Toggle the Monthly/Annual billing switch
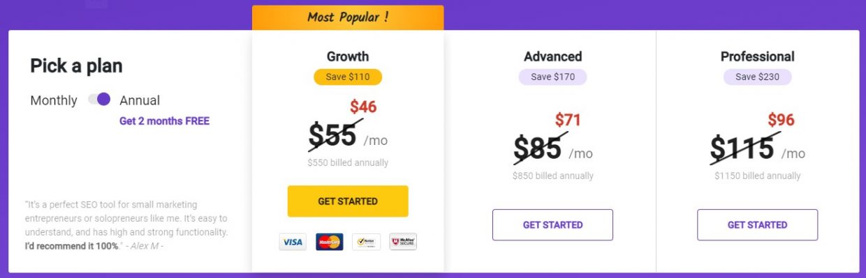 point(99,100)
